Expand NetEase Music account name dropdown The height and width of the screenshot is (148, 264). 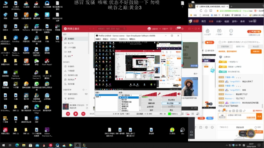(x=160, y=29)
